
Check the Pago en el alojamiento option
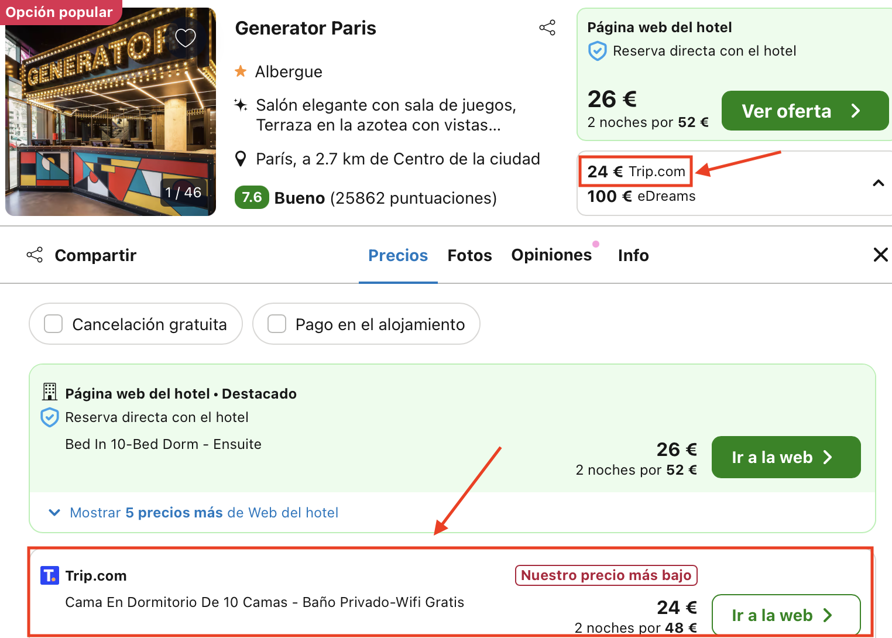pos(276,324)
